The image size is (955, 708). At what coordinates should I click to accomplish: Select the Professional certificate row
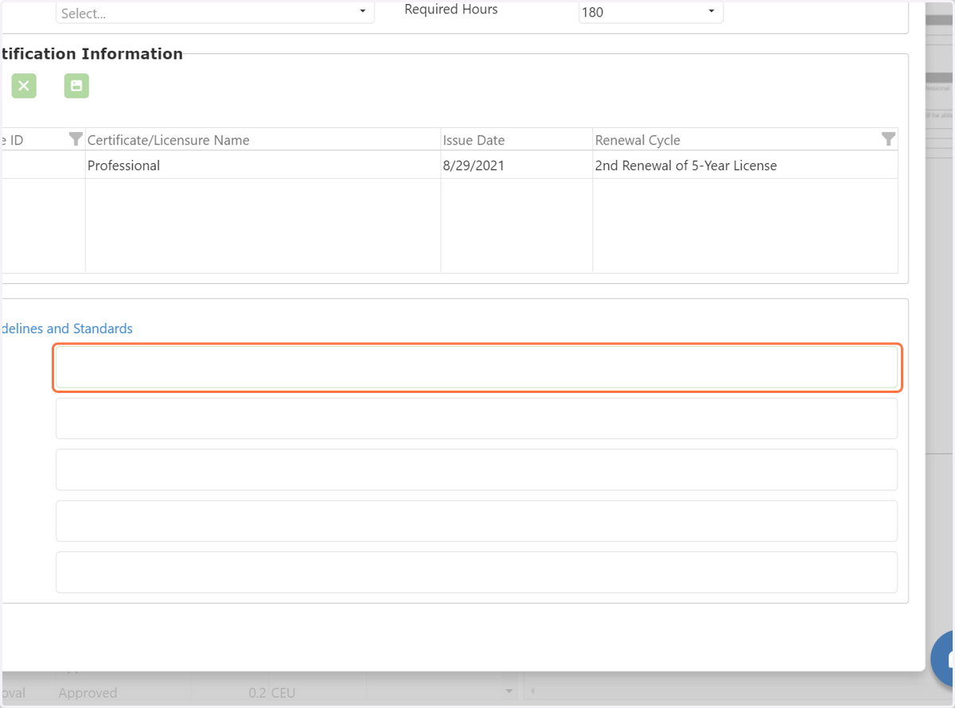(x=450, y=165)
